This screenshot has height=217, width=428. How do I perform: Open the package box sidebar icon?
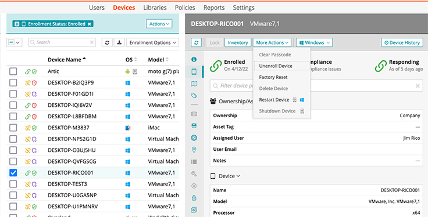click(x=194, y=126)
